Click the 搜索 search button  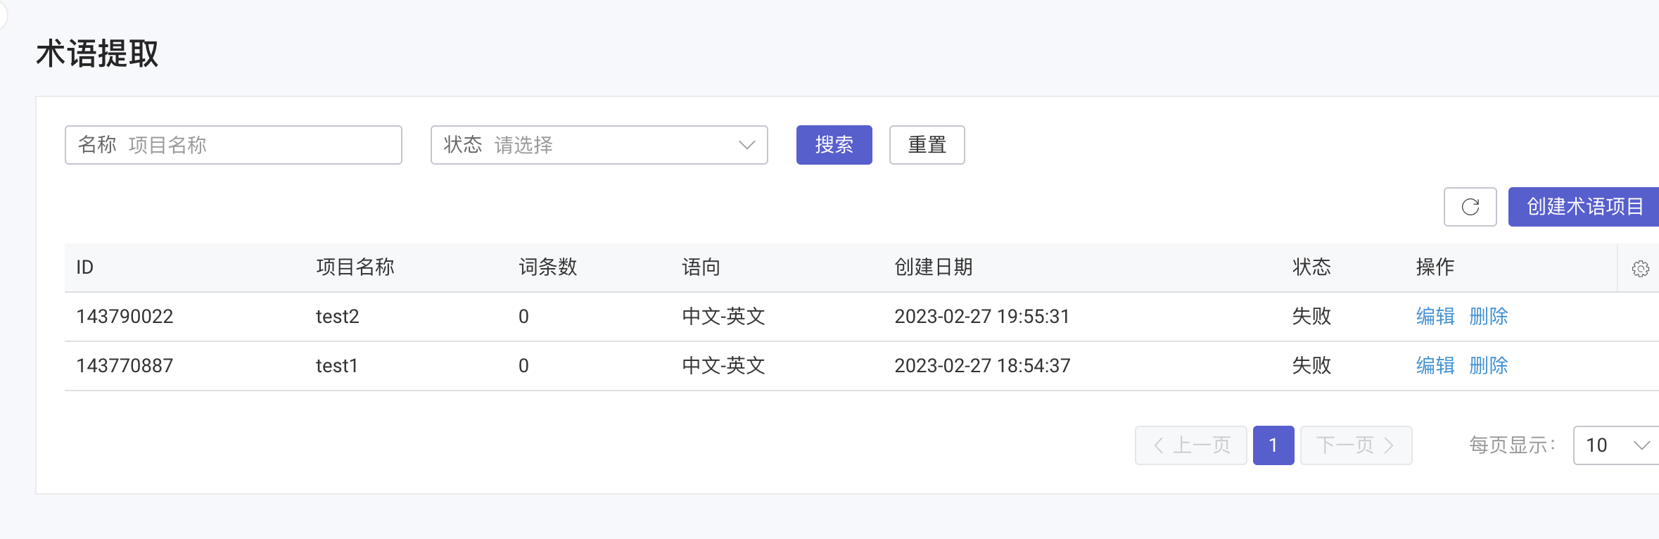(x=834, y=145)
